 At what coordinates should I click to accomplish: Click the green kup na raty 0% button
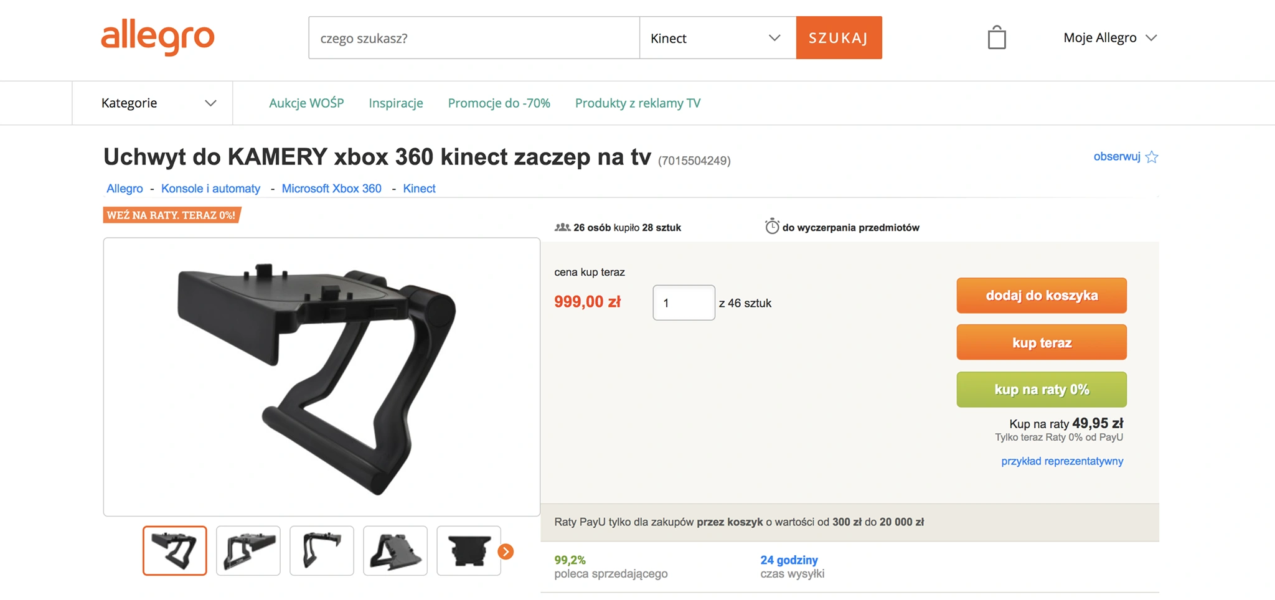click(x=1042, y=390)
